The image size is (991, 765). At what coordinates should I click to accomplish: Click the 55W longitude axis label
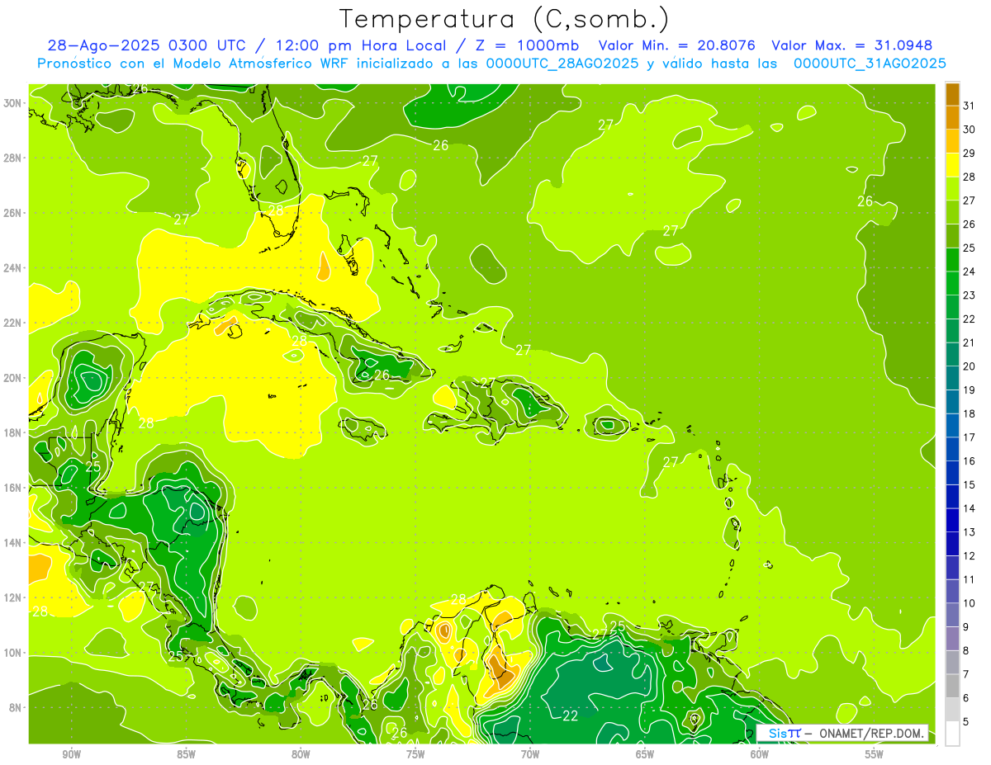click(875, 754)
